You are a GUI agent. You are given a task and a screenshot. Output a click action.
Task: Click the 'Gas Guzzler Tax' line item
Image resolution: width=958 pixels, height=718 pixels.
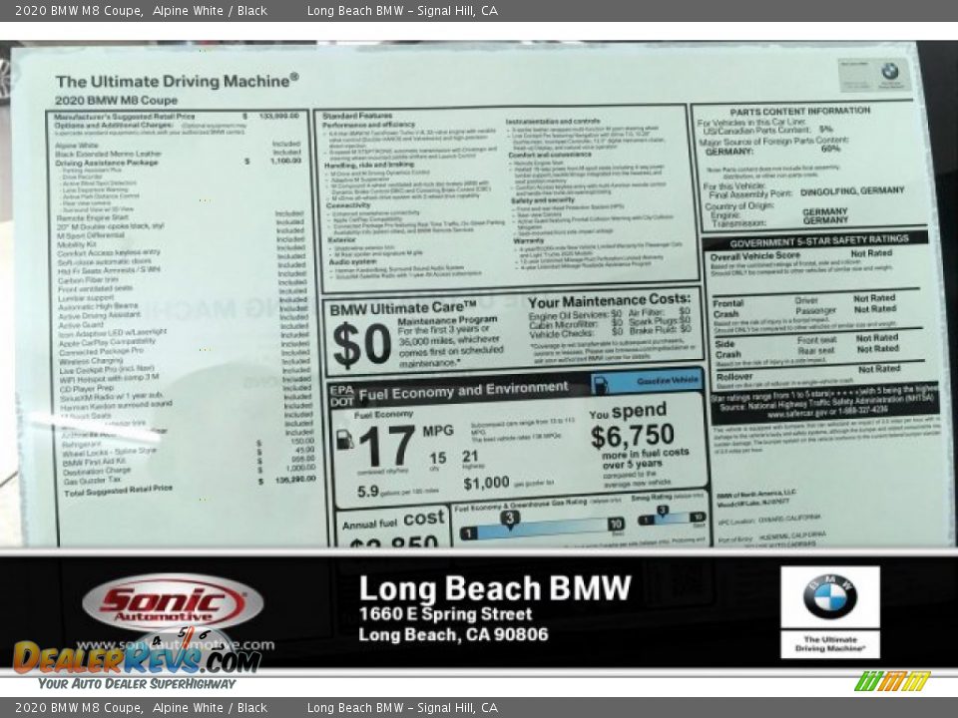coord(92,481)
